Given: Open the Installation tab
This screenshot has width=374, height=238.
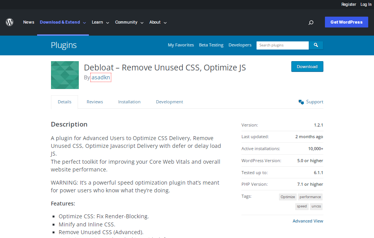Looking at the screenshot, I should coord(129,102).
